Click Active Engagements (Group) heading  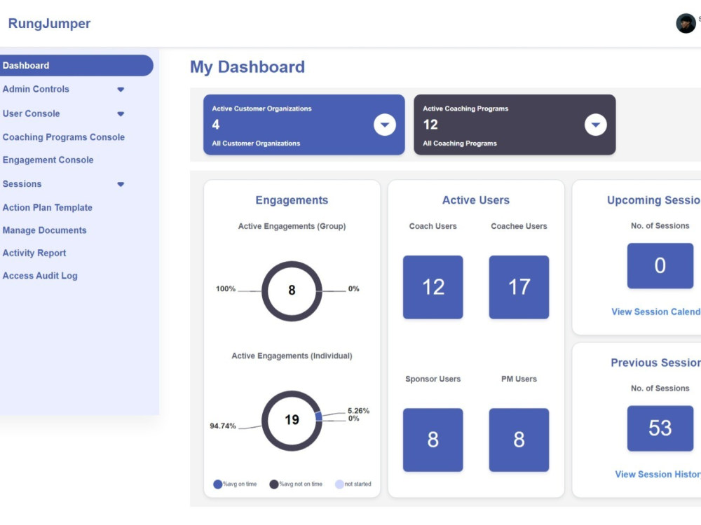[292, 226]
